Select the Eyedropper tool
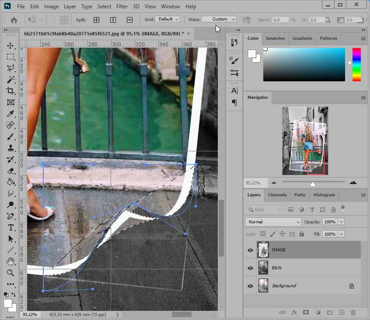 coord(10,114)
